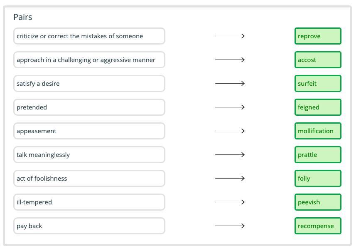
Task: Click the 'criticize or correct the mistakes' definition
Action: point(89,36)
